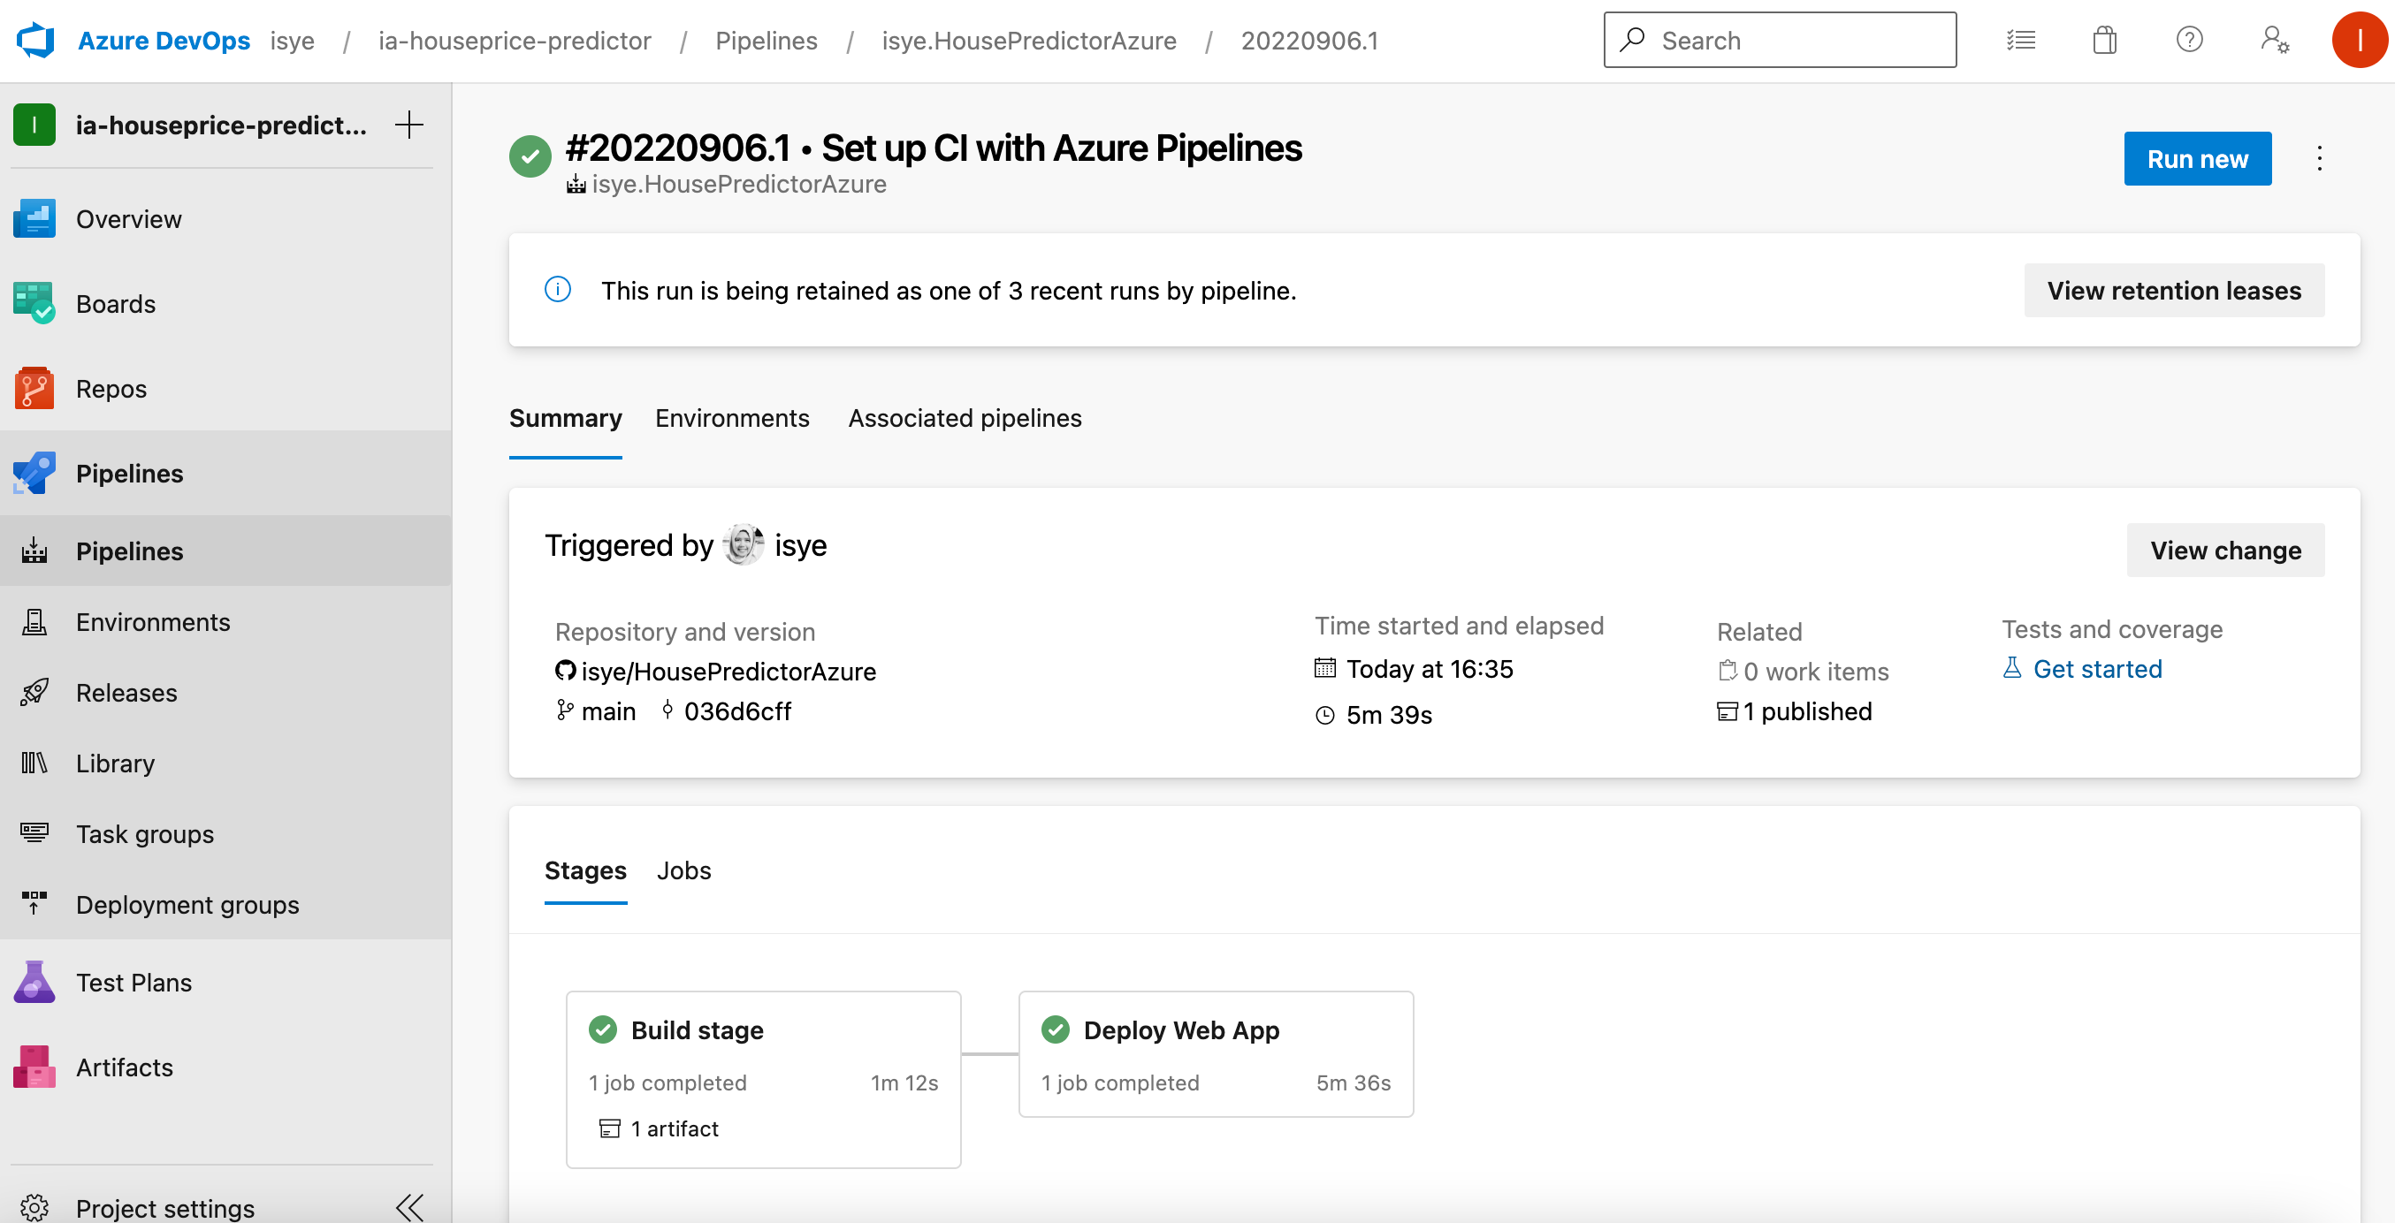The height and width of the screenshot is (1223, 2395).
Task: Open View retention leases
Action: (2173, 290)
